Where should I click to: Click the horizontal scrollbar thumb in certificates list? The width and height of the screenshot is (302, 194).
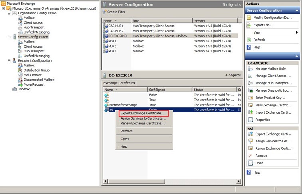tap(136, 181)
